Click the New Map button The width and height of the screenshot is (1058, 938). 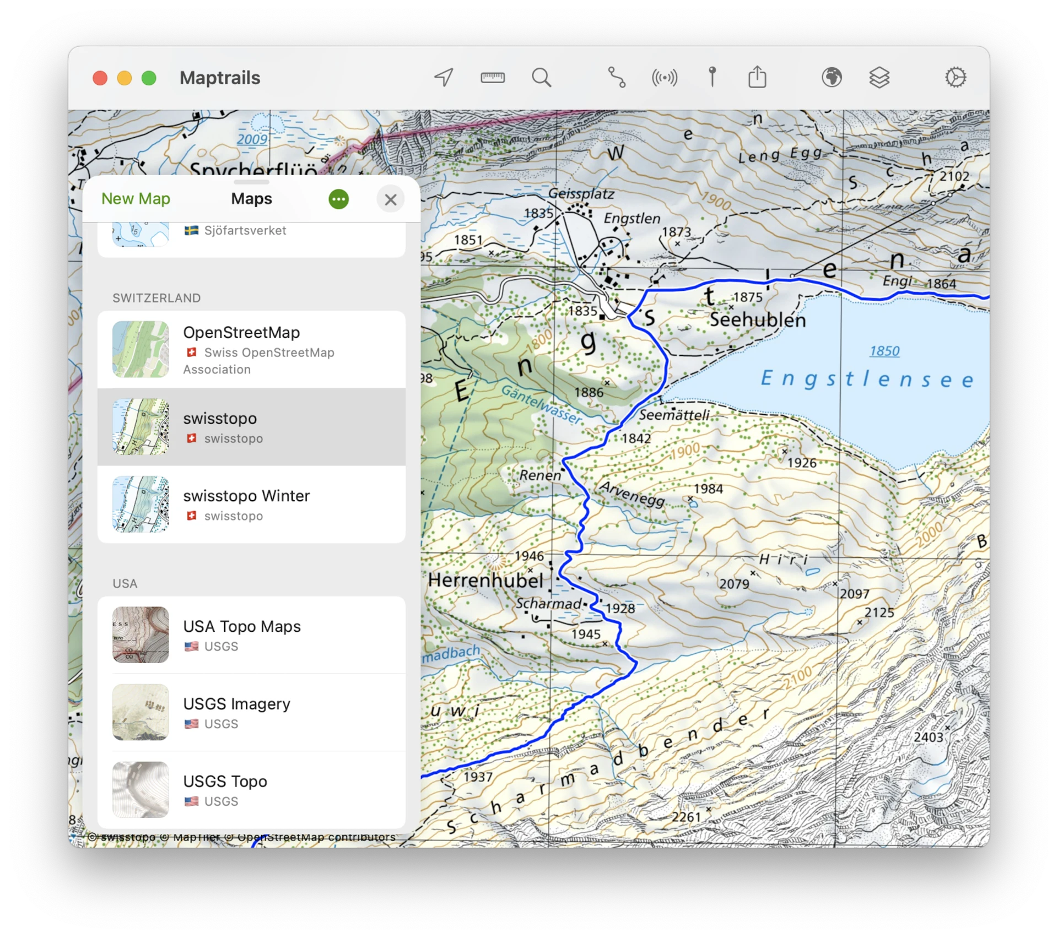click(x=136, y=199)
